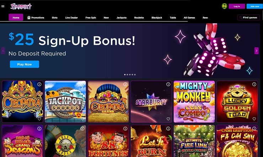Screen dimensions: 263x157
Task: Open info icon on Starburst tile
Action: tap(168, 84)
